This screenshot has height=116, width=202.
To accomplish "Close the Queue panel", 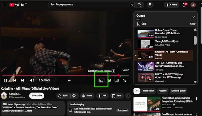I will click(193, 17).
